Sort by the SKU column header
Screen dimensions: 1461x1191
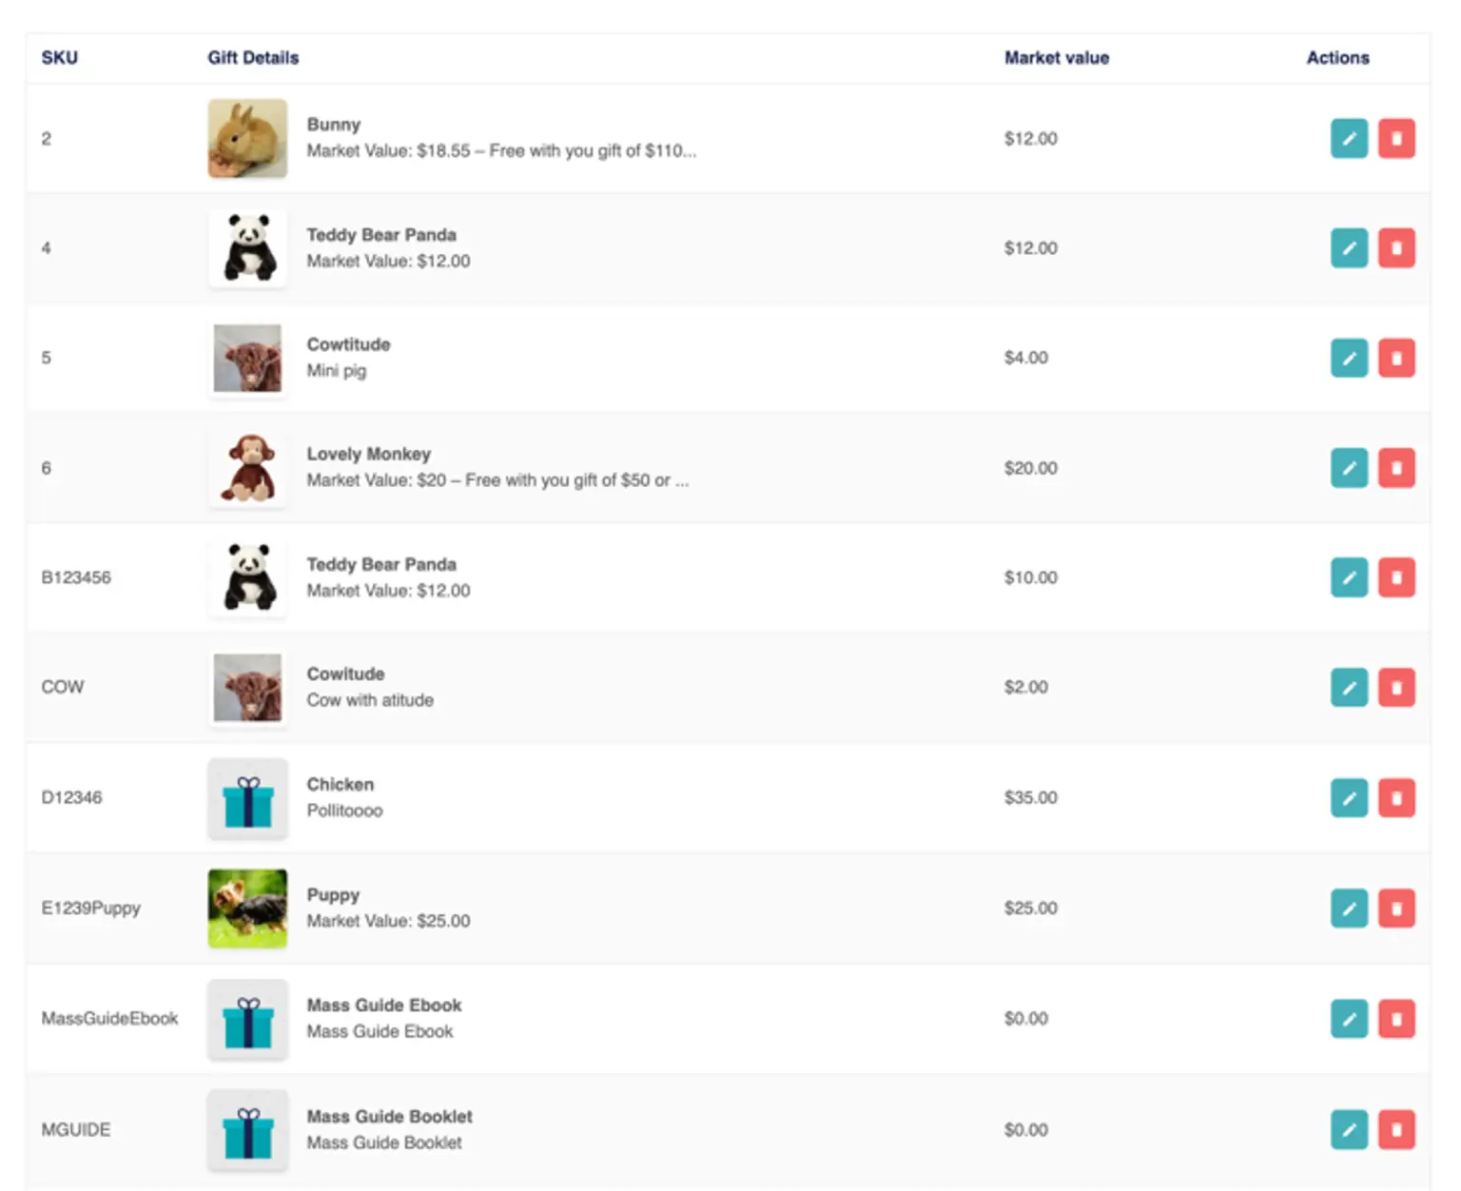coord(59,58)
